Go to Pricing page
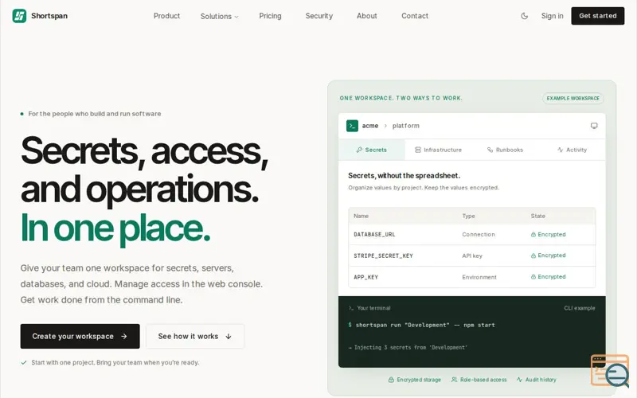The height and width of the screenshot is (398, 637). 270,16
